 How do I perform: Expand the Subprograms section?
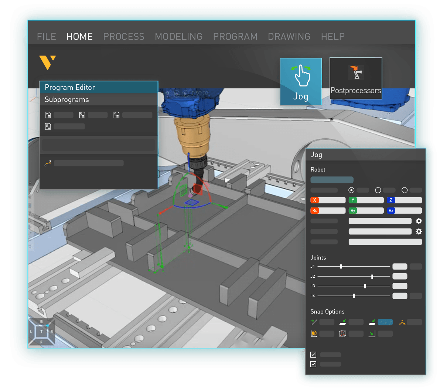pyautogui.click(x=66, y=99)
